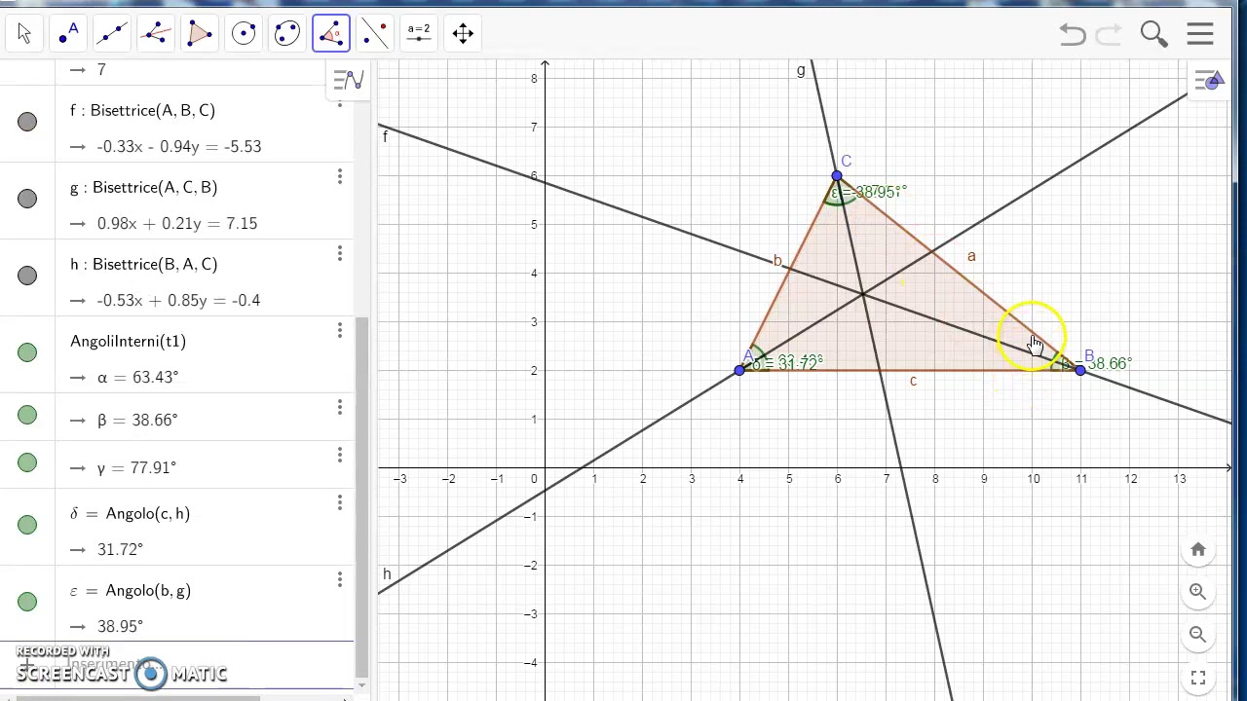1247x701 pixels.
Task: Open options menu for γ row
Action: coord(340,455)
